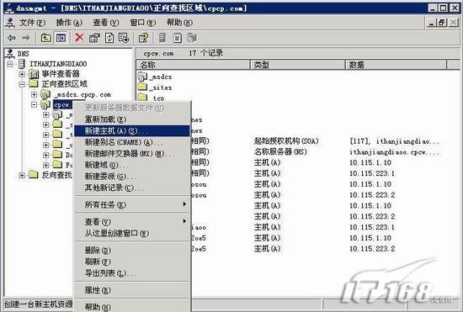Choose 导出列表(L)... in context menu
The width and height of the screenshot is (463, 312).
pyautogui.click(x=131, y=273)
